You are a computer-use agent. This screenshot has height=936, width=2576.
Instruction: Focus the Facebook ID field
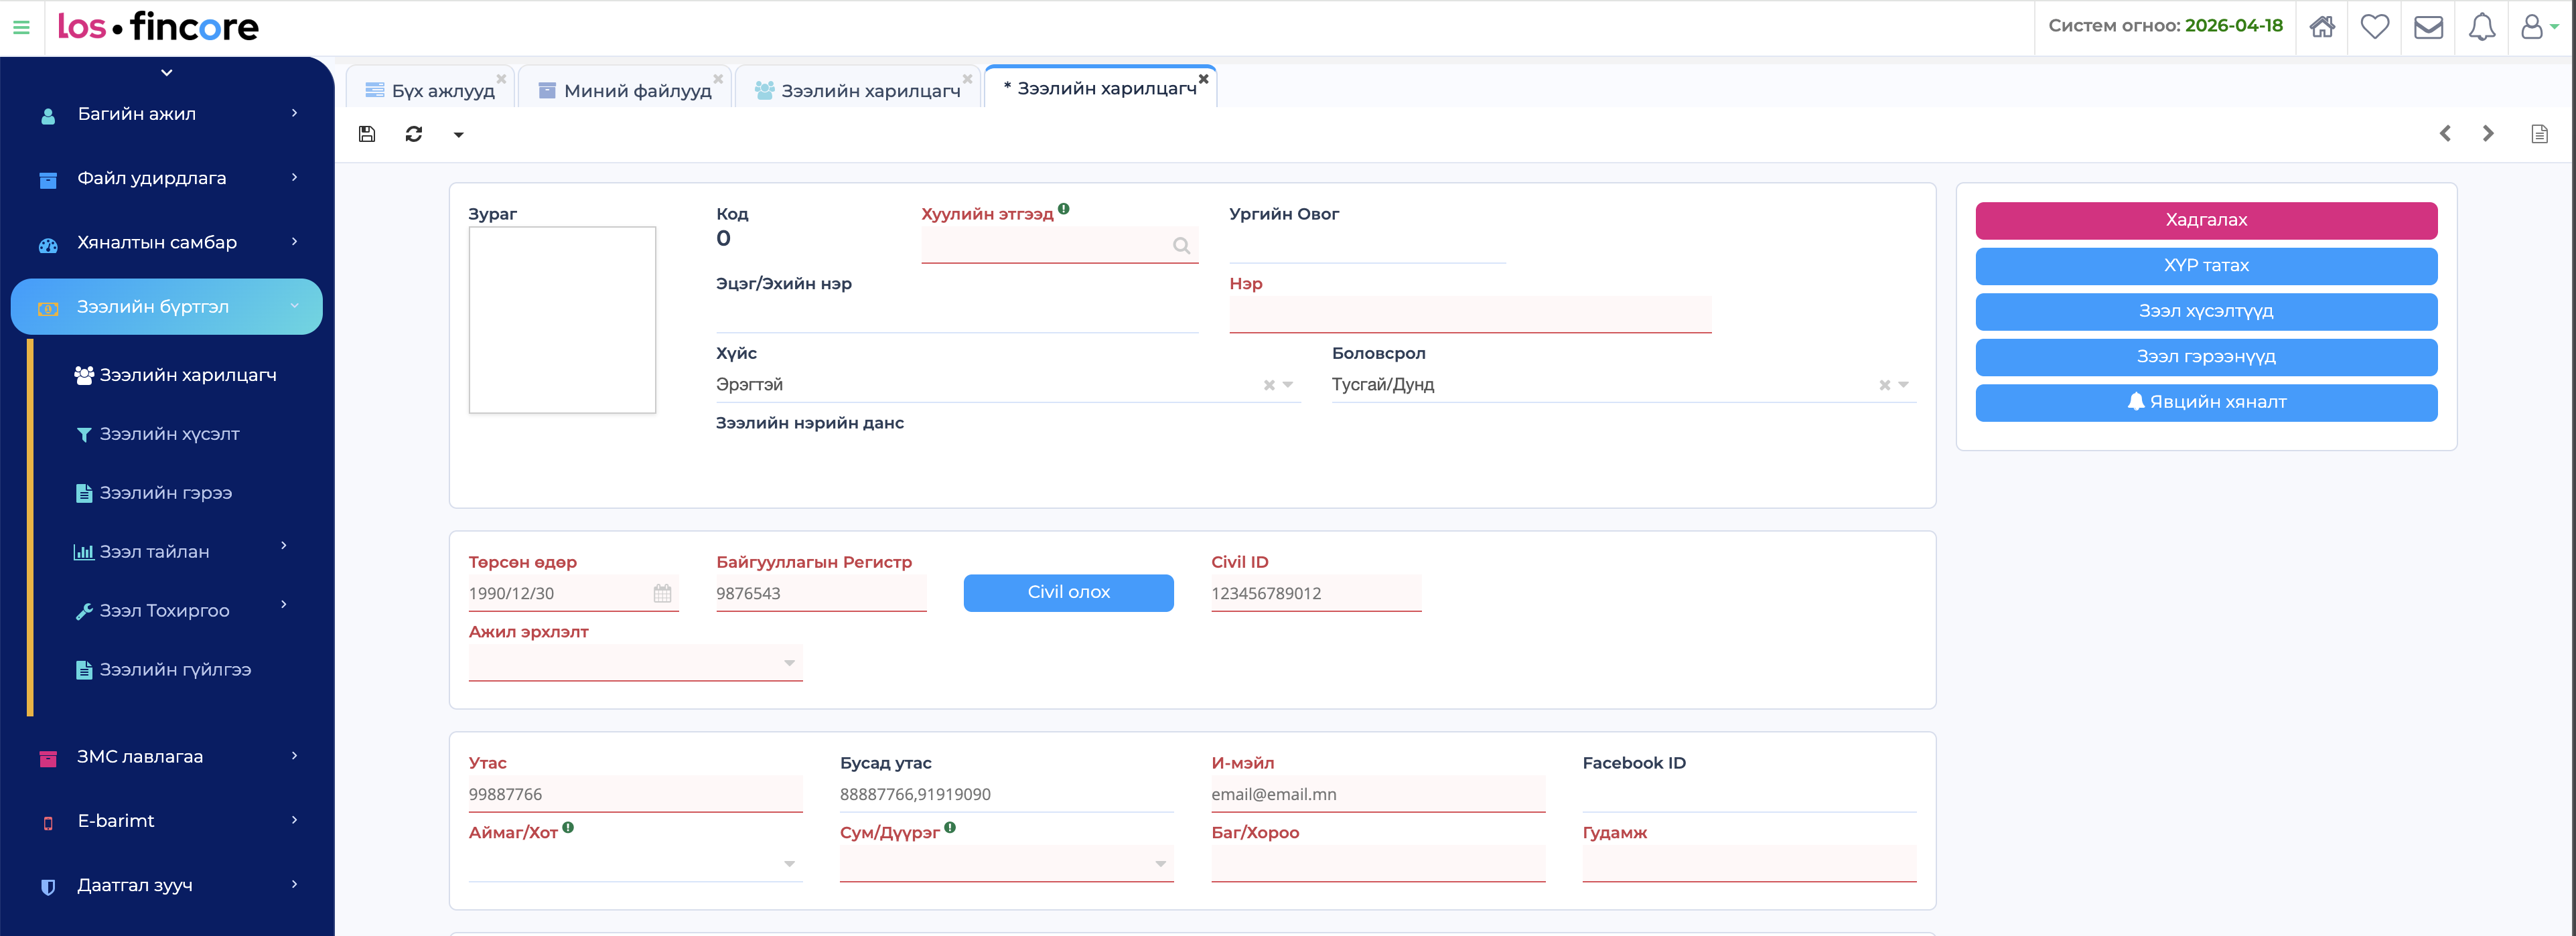click(1749, 795)
